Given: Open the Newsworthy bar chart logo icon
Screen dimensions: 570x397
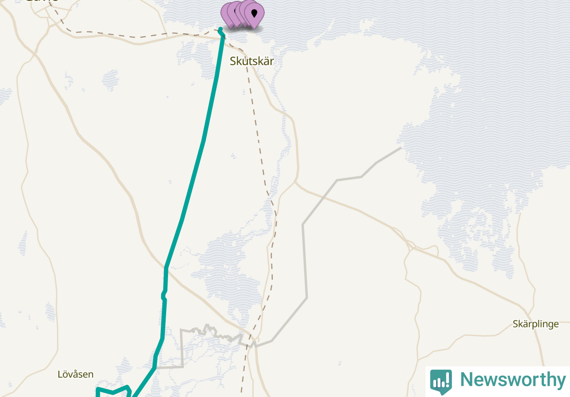Looking at the screenshot, I should coord(441,381).
